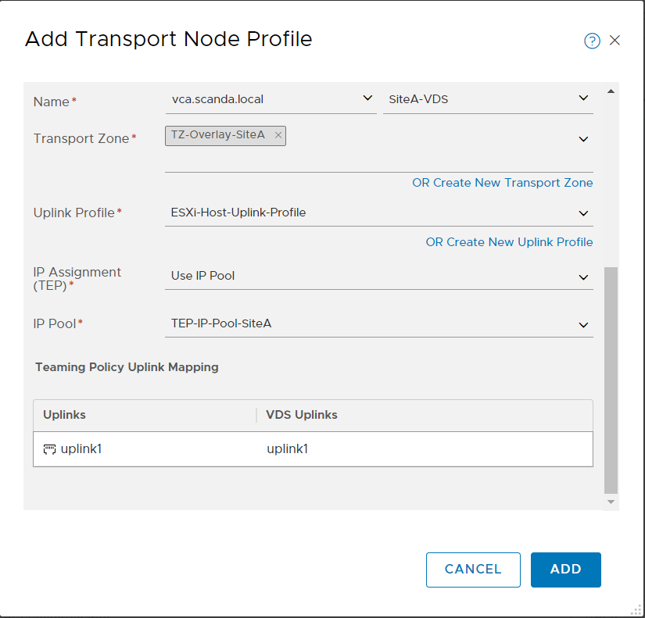This screenshot has height=618, width=645.
Task: Open the Uplink Profile dropdown
Action: point(379,213)
